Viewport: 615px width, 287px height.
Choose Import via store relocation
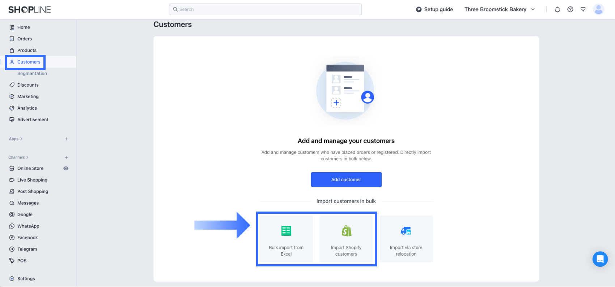tap(406, 239)
